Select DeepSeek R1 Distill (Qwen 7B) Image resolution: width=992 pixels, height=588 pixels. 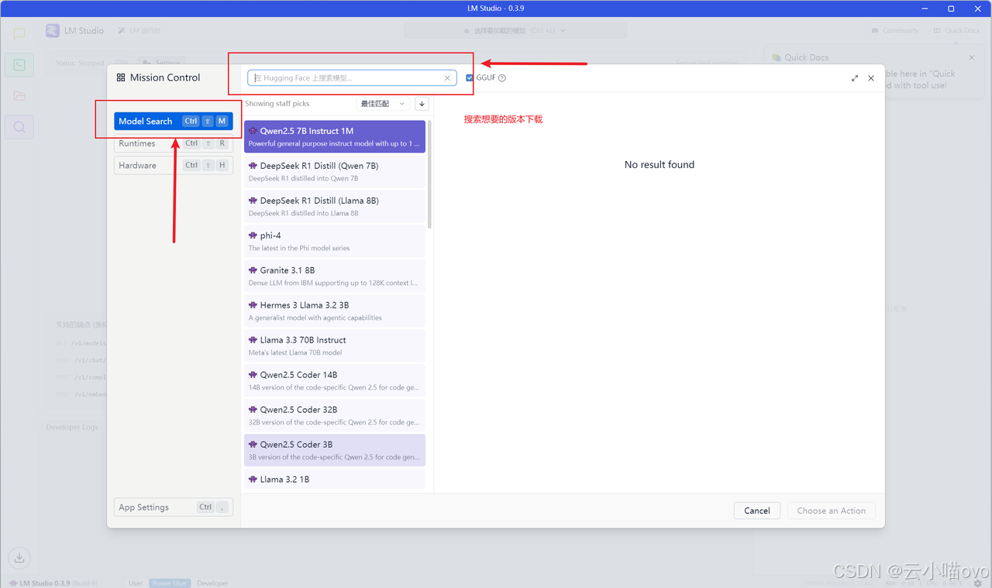(x=335, y=171)
